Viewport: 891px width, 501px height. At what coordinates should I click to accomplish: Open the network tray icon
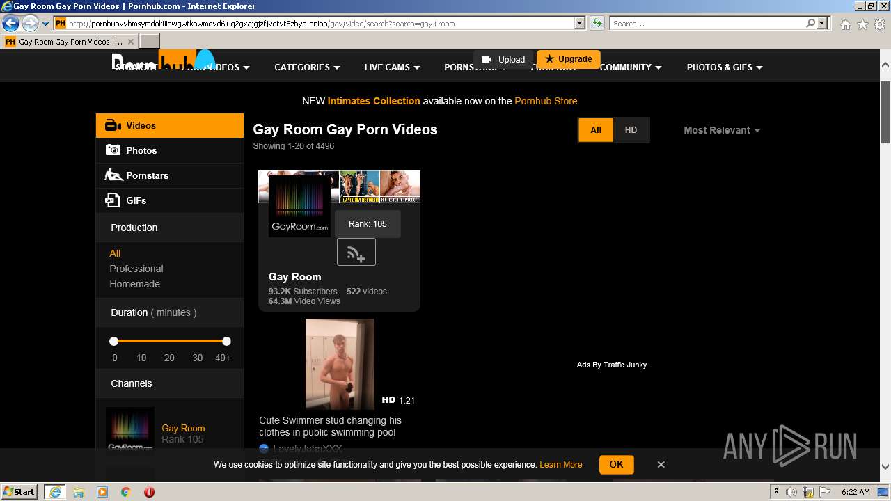809,492
